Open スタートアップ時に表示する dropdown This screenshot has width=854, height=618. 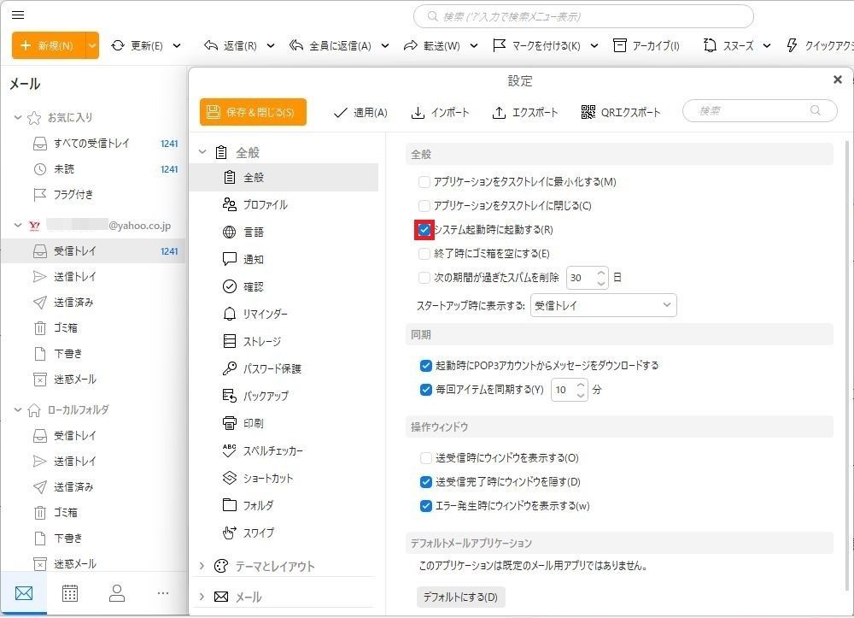[603, 305]
